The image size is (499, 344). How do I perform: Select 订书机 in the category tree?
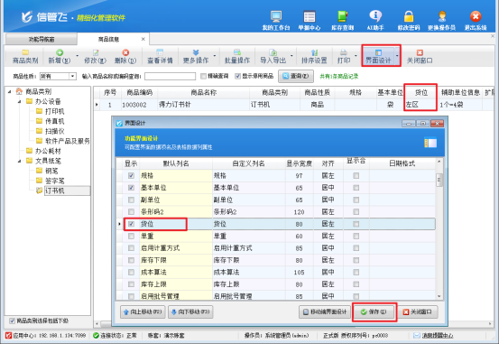point(54,191)
